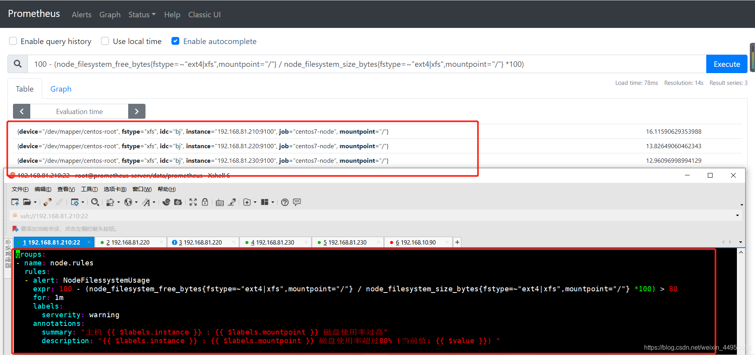The width and height of the screenshot is (755, 355).
Task: Open Help link in Prometheus navbar
Action: point(172,15)
